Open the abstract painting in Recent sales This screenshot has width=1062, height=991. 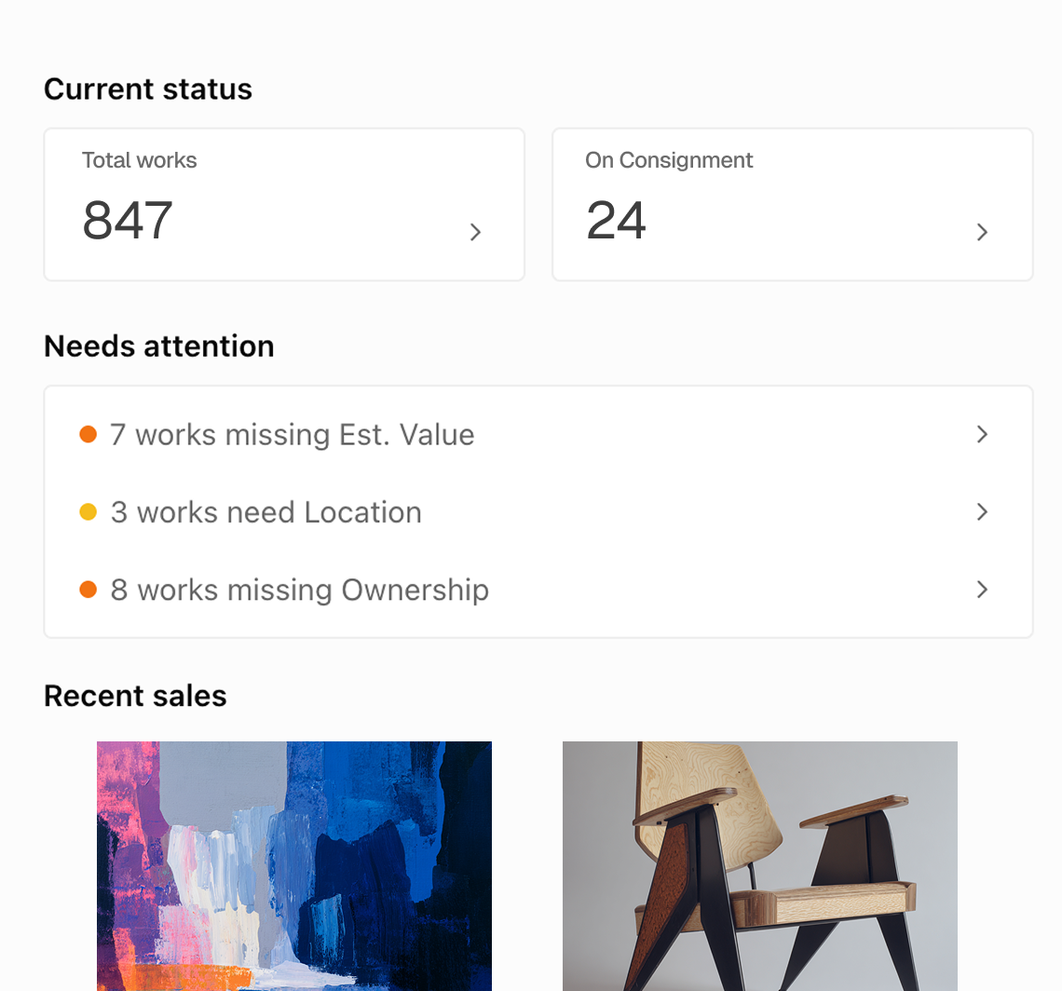click(293, 865)
